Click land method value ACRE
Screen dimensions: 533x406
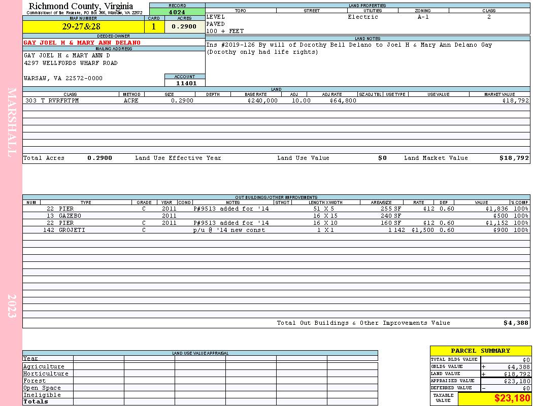(131, 100)
